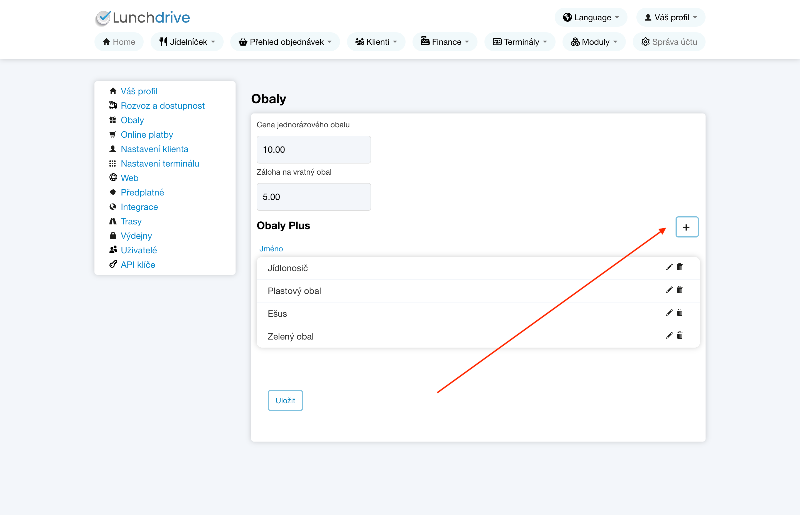Open Rozvoz a dostupnost sidebar link

click(x=162, y=106)
